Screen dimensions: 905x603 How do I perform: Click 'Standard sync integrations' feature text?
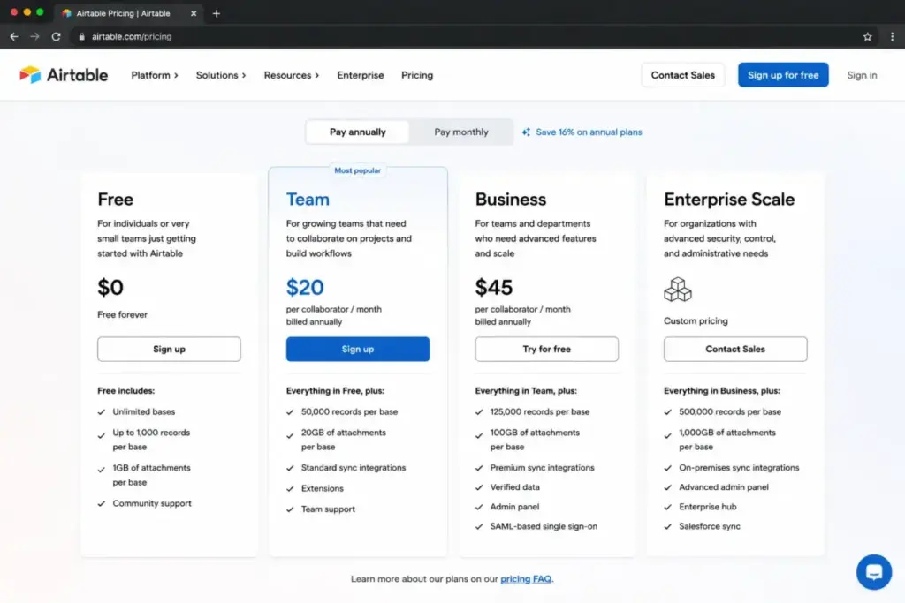354,468
